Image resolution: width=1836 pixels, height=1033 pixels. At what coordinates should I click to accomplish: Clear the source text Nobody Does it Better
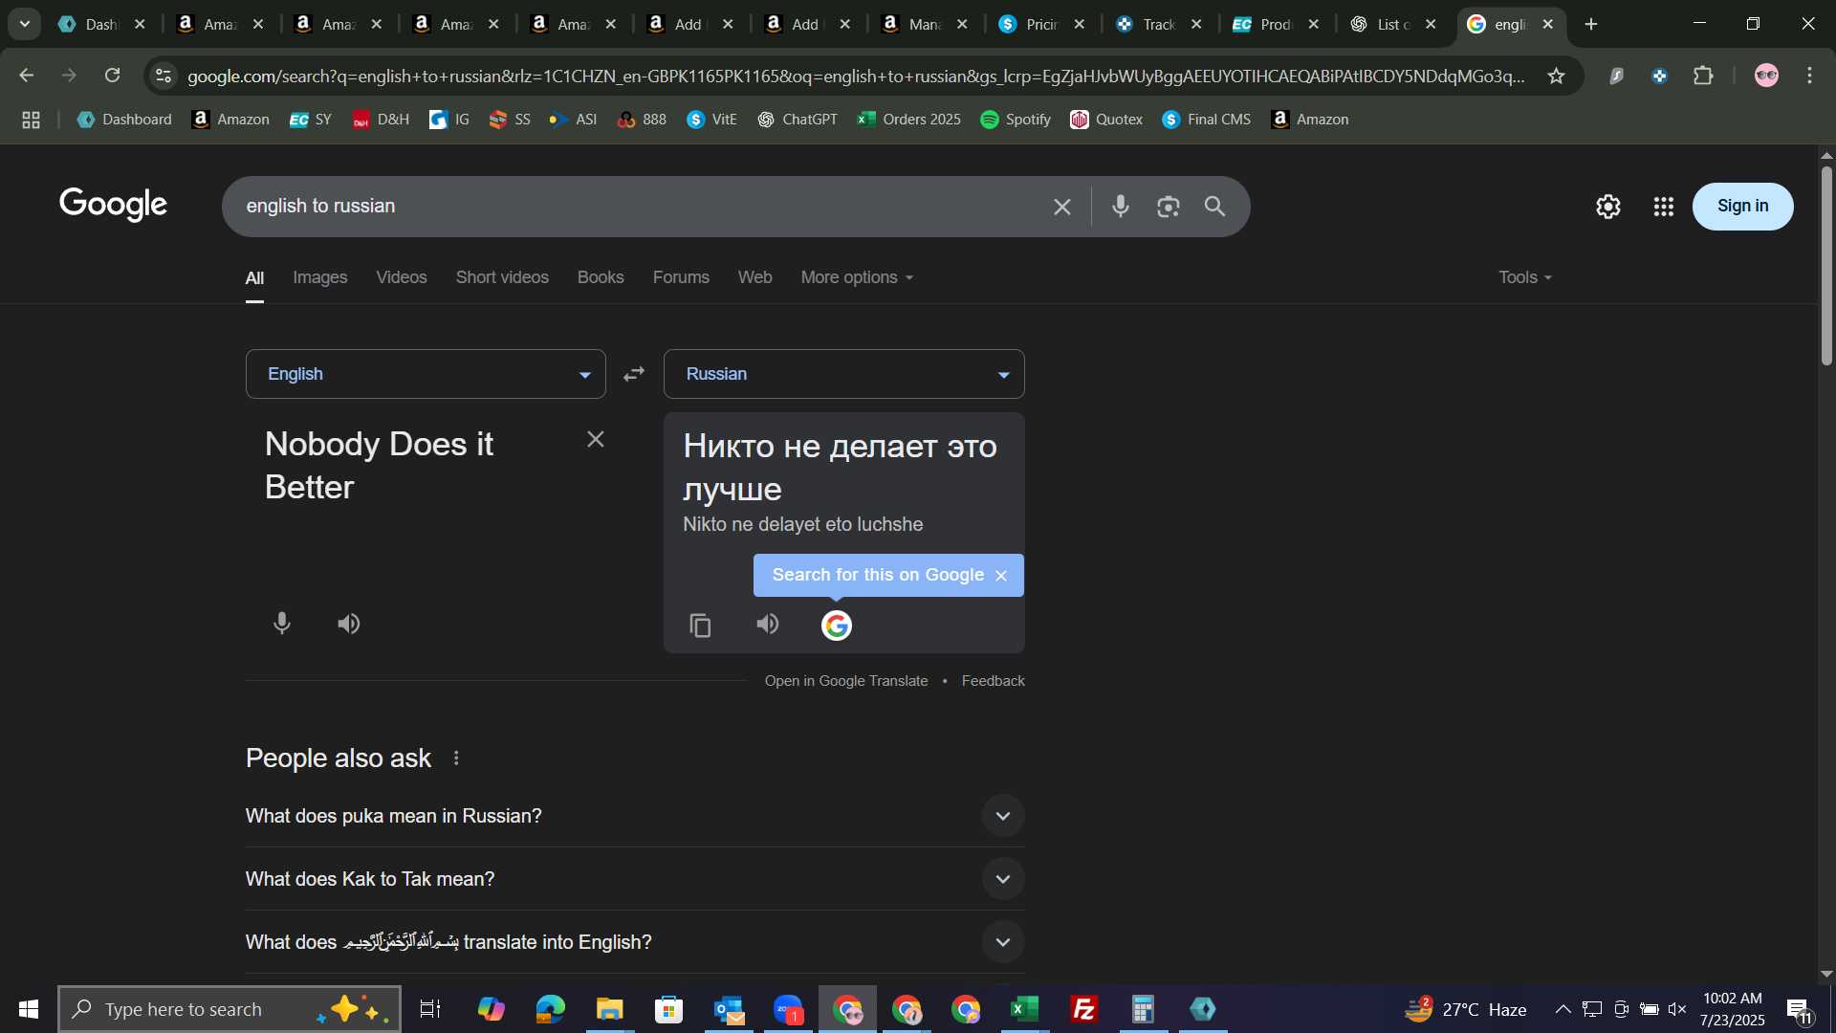[x=595, y=439]
